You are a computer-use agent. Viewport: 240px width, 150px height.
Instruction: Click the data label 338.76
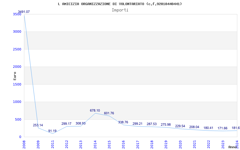coord(123,122)
